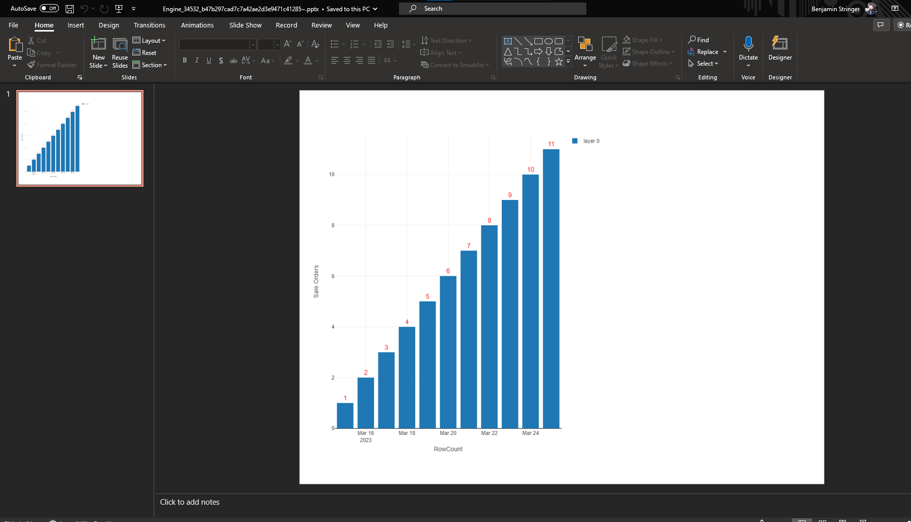Open the Section dropdown
Image resolution: width=911 pixels, height=522 pixels.
click(150, 65)
